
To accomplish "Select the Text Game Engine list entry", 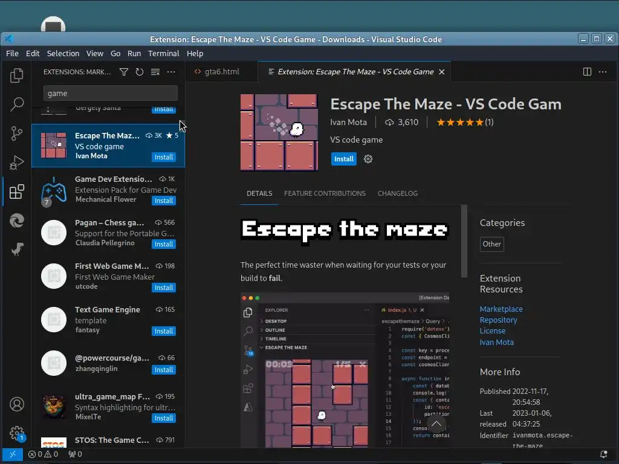I will click(108, 320).
